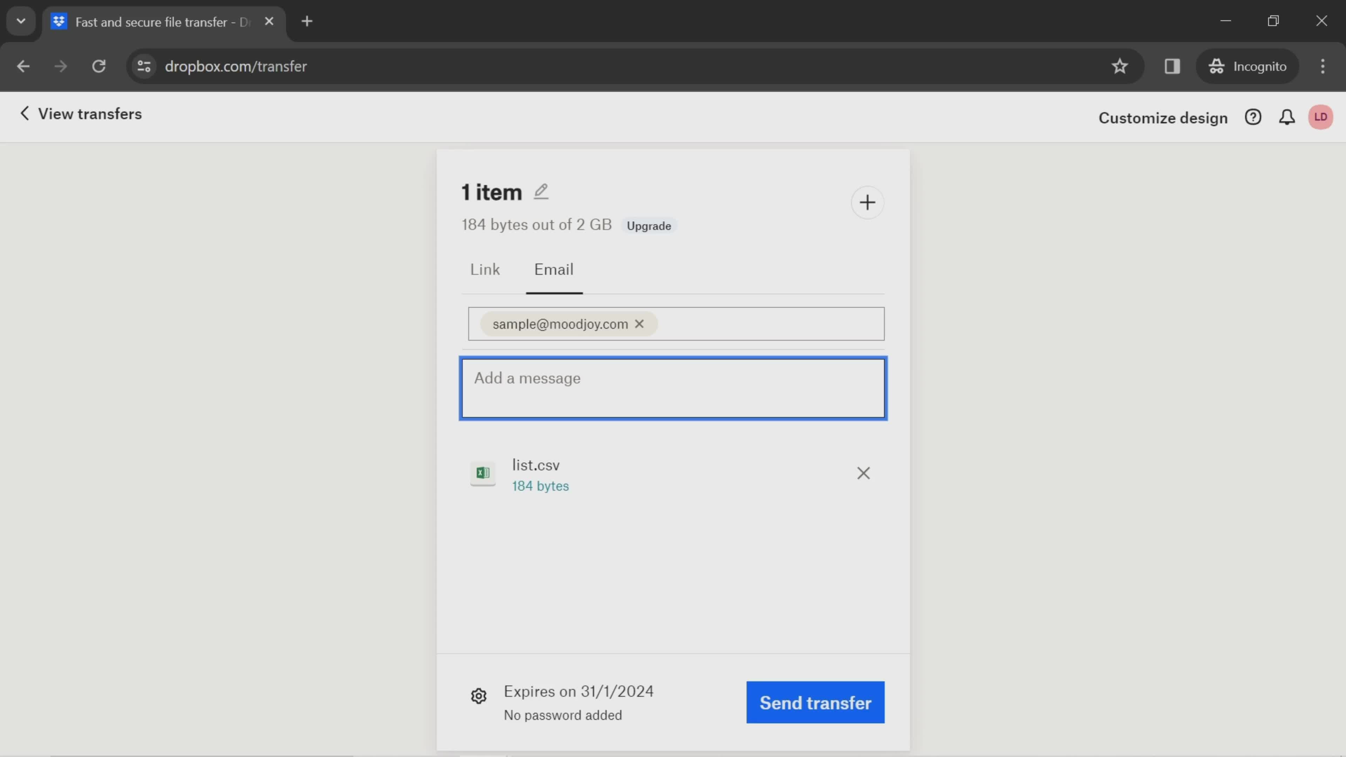View site information icon in address bar
1346x757 pixels.
(144, 66)
